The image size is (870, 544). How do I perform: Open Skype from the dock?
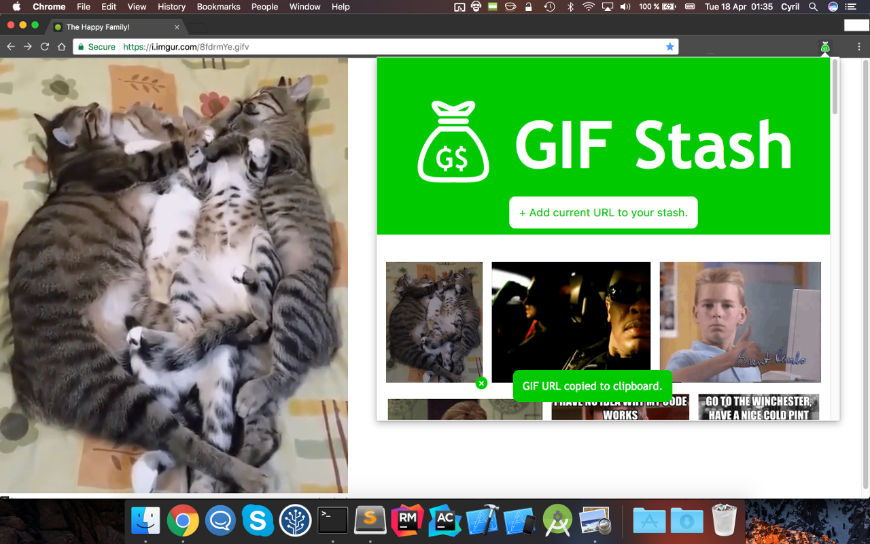(258, 521)
